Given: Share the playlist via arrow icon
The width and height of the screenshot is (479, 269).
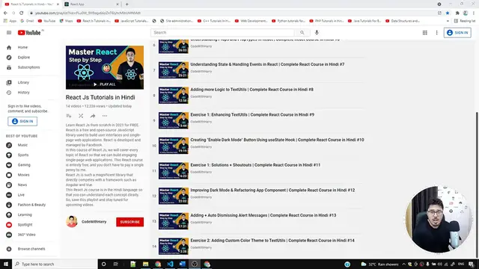Looking at the screenshot, I should click(x=93, y=116).
